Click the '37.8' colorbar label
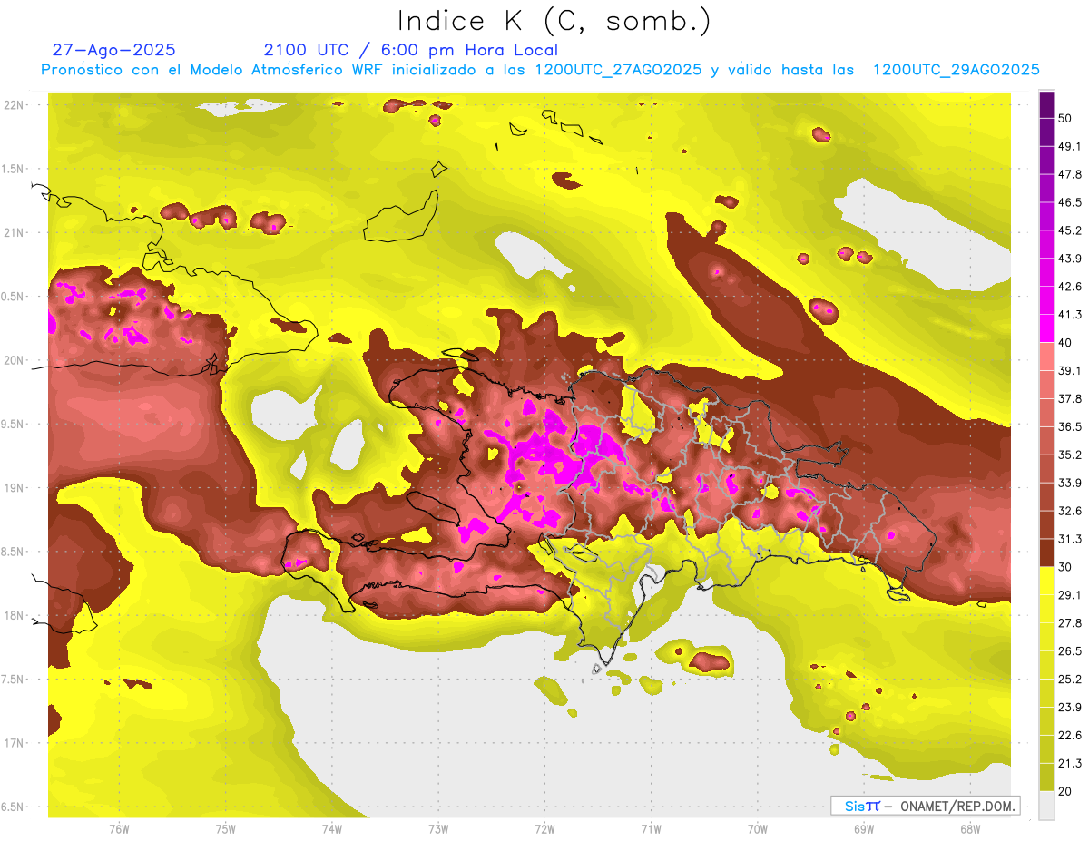This screenshot has width=1089, height=841. click(x=1069, y=398)
